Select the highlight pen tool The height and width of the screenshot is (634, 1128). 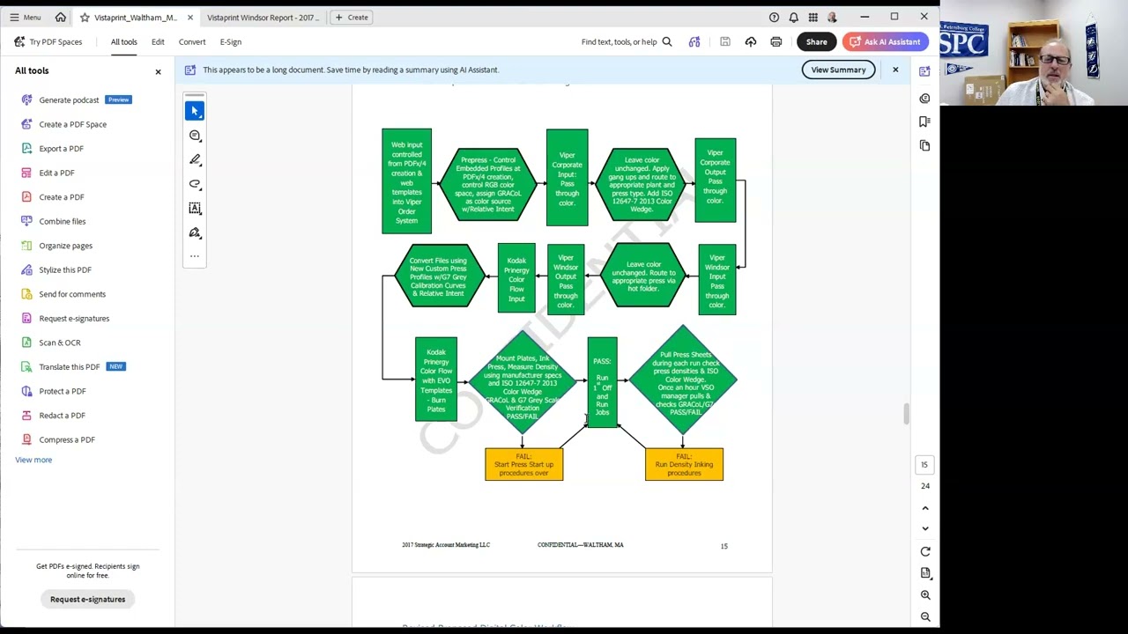195,159
